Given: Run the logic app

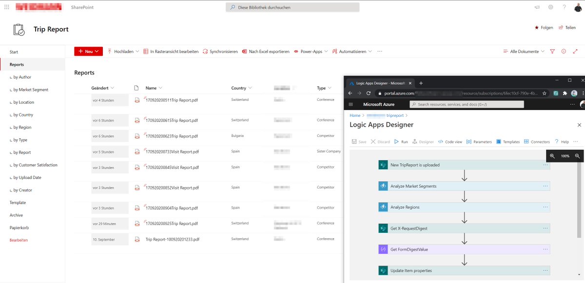Looking at the screenshot, I should tap(401, 142).
